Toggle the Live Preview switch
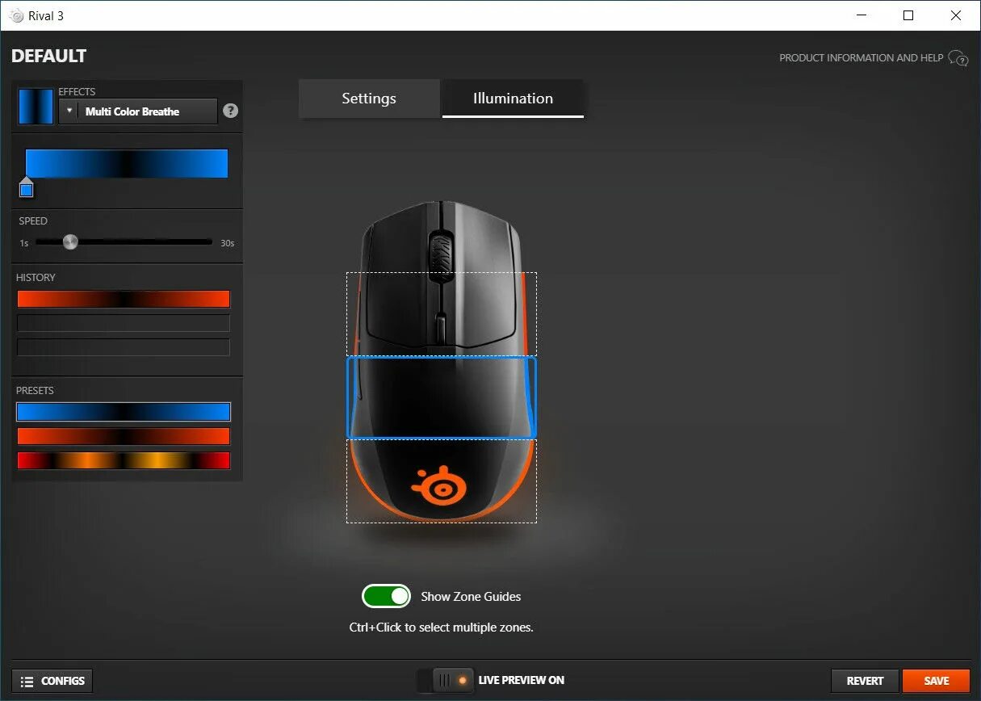This screenshot has height=701, width=981. 444,680
